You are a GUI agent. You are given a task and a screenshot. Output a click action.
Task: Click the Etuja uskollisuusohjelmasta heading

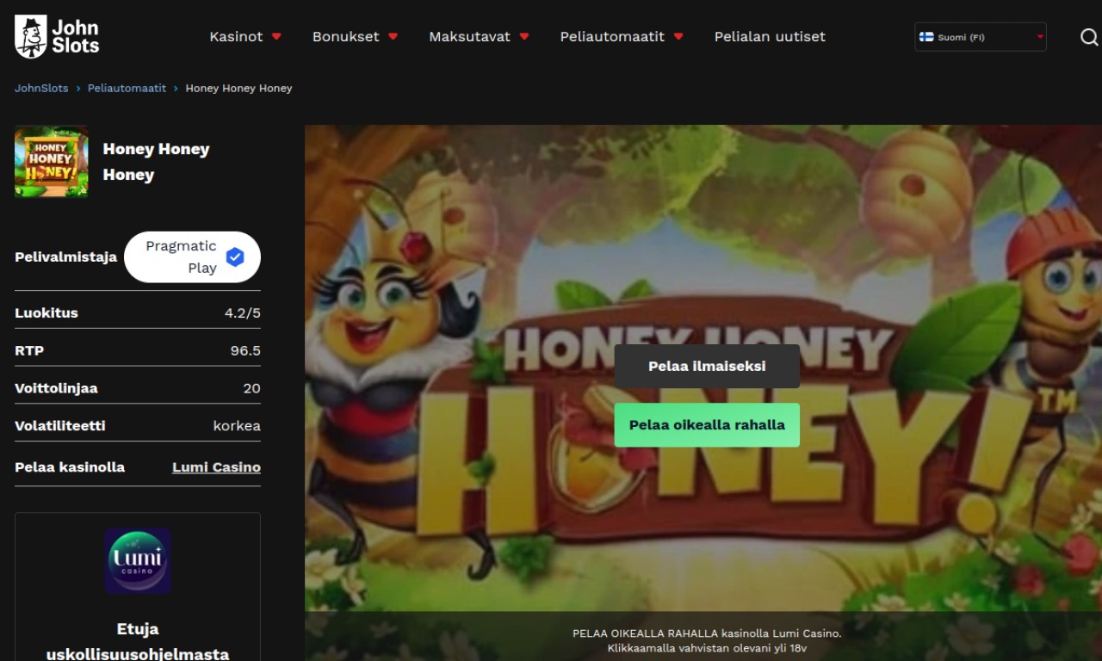coord(138,641)
